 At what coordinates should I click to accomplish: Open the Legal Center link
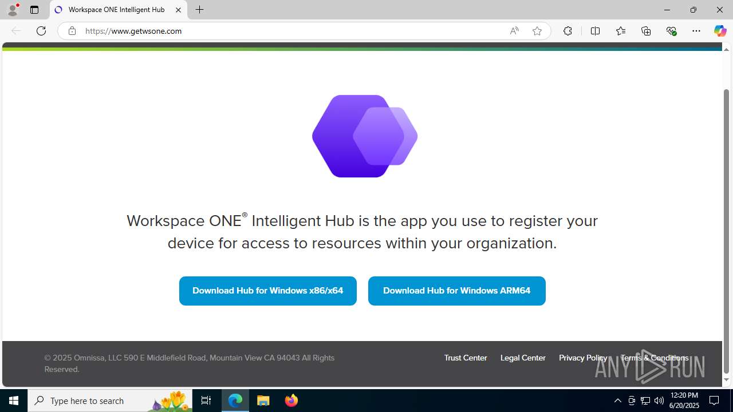point(523,358)
